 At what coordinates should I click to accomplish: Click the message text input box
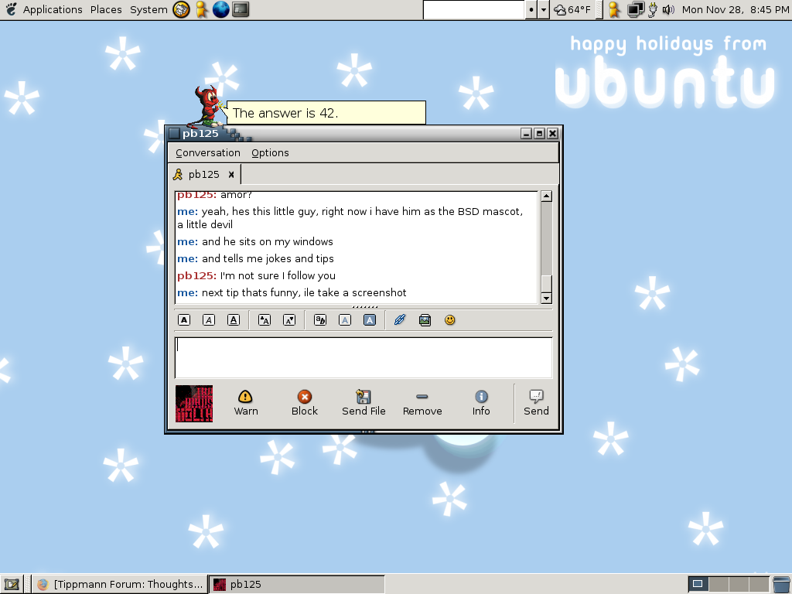[364, 357]
